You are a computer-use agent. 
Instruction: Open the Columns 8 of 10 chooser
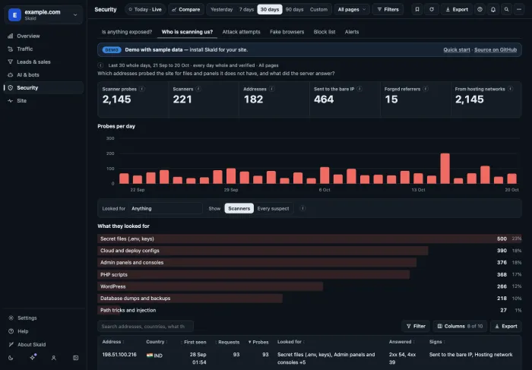point(460,326)
